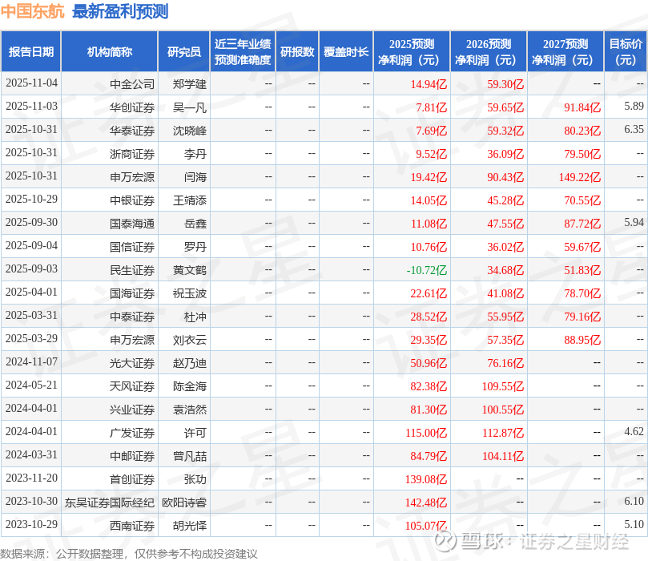
Task: Click the 近三年业绩预测准确度 column header
Action: pos(243,51)
